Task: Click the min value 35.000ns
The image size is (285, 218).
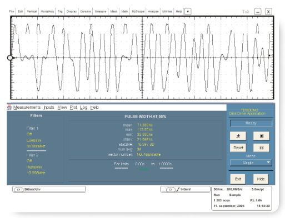Action: 145,134
